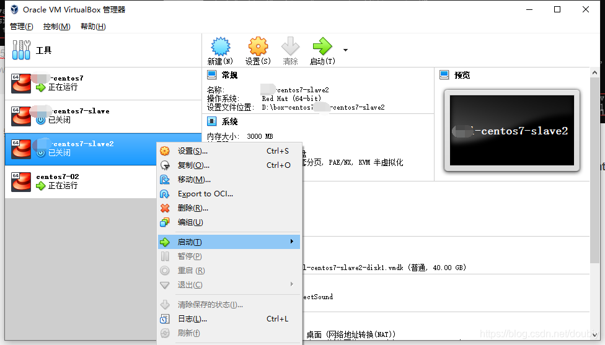Expand the 启动(T) submenu arrow
Image resolution: width=605 pixels, height=345 pixels.
coord(292,242)
